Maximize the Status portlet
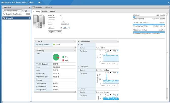The image size is (170, 103). click(x=75, y=41)
